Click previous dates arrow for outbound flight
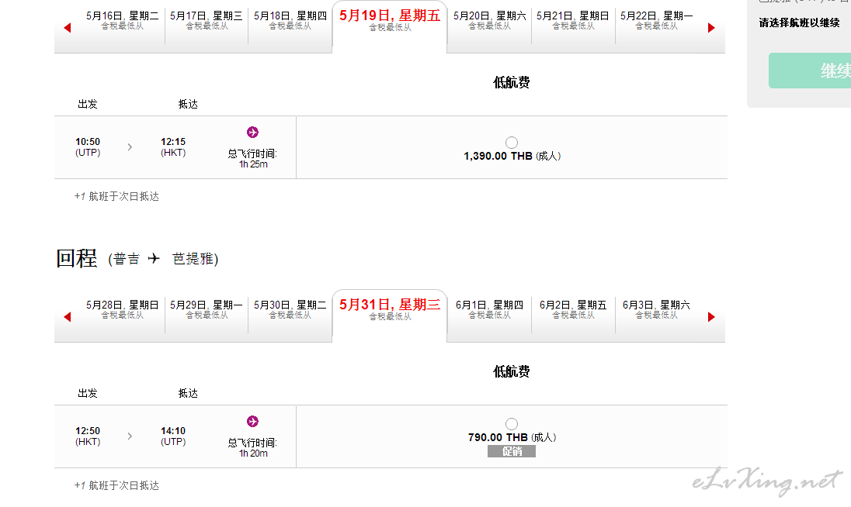The image size is (851, 507). point(68,28)
